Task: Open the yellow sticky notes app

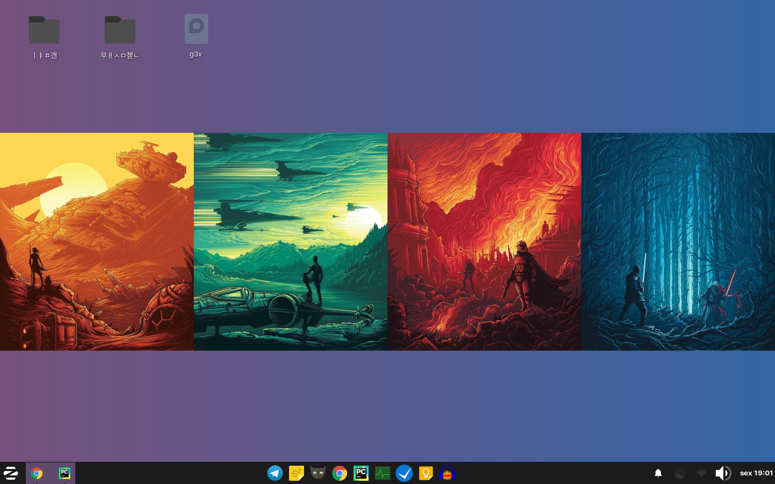Action: 297,473
